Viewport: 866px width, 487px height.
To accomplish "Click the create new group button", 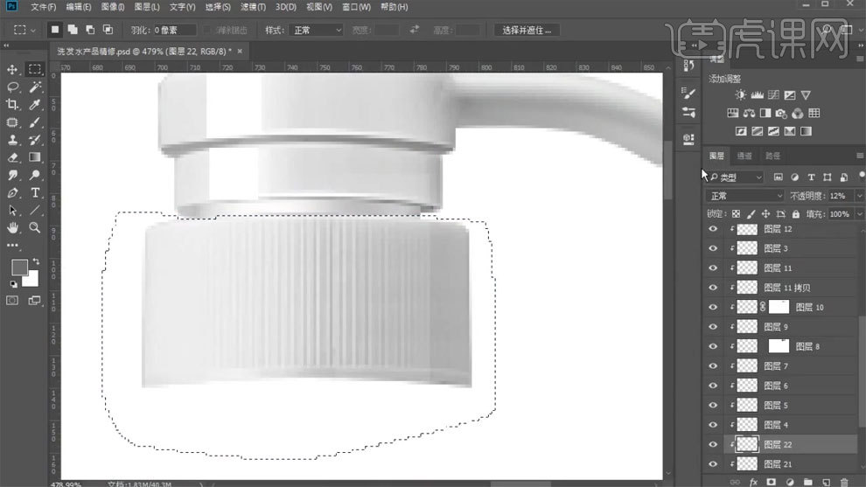I will coord(808,482).
